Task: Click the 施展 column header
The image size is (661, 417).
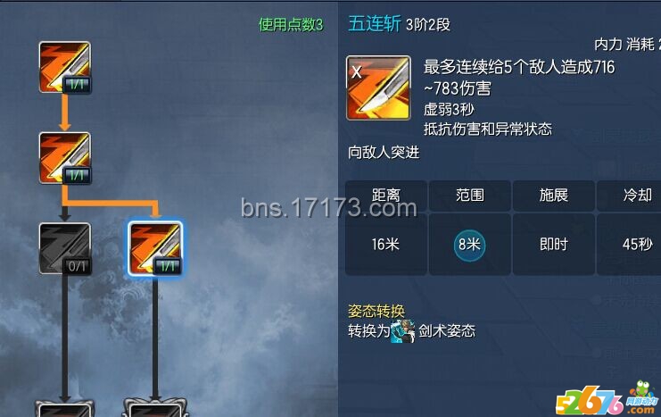Action: pyautogui.click(x=553, y=196)
